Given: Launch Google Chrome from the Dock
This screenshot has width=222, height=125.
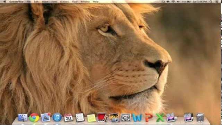Looking at the screenshot, I should tap(34, 117).
